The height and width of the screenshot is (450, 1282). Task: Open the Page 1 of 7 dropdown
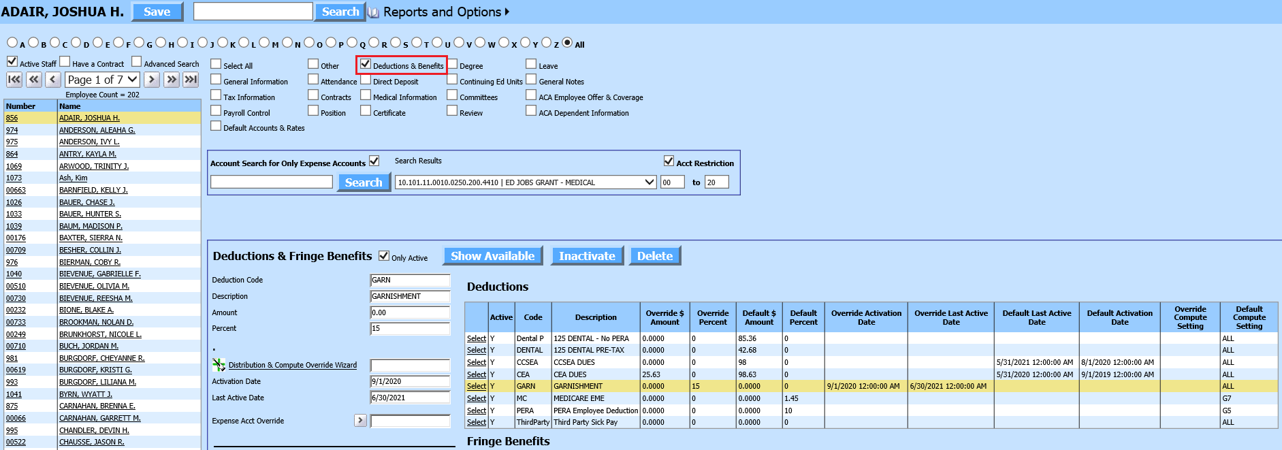103,80
